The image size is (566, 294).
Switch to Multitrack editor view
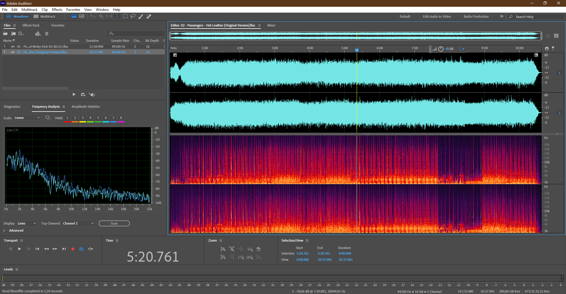click(x=45, y=16)
